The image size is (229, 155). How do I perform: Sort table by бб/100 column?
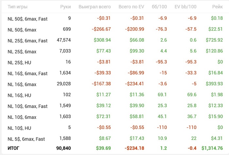(160, 7)
